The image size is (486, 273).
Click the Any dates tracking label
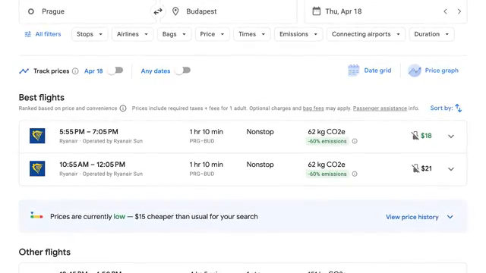[x=156, y=71]
